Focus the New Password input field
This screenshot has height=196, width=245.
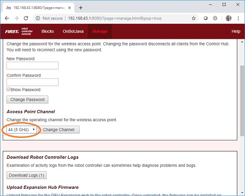coord(32,65)
